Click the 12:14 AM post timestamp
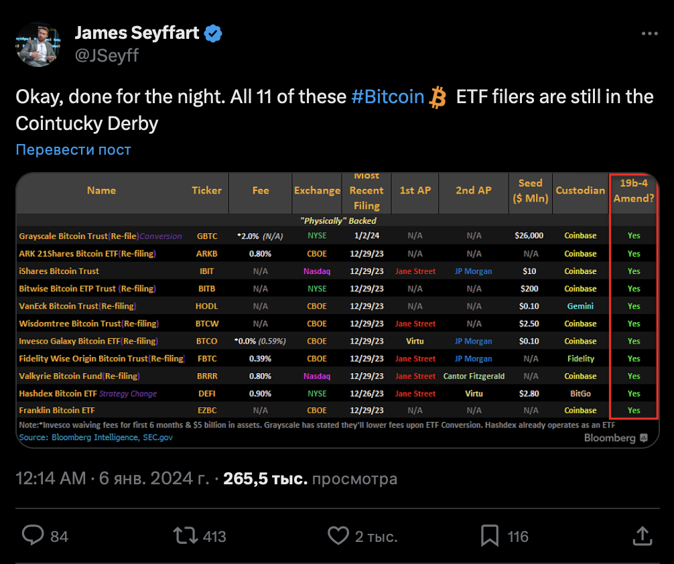The height and width of the screenshot is (564, 674). coord(51,479)
